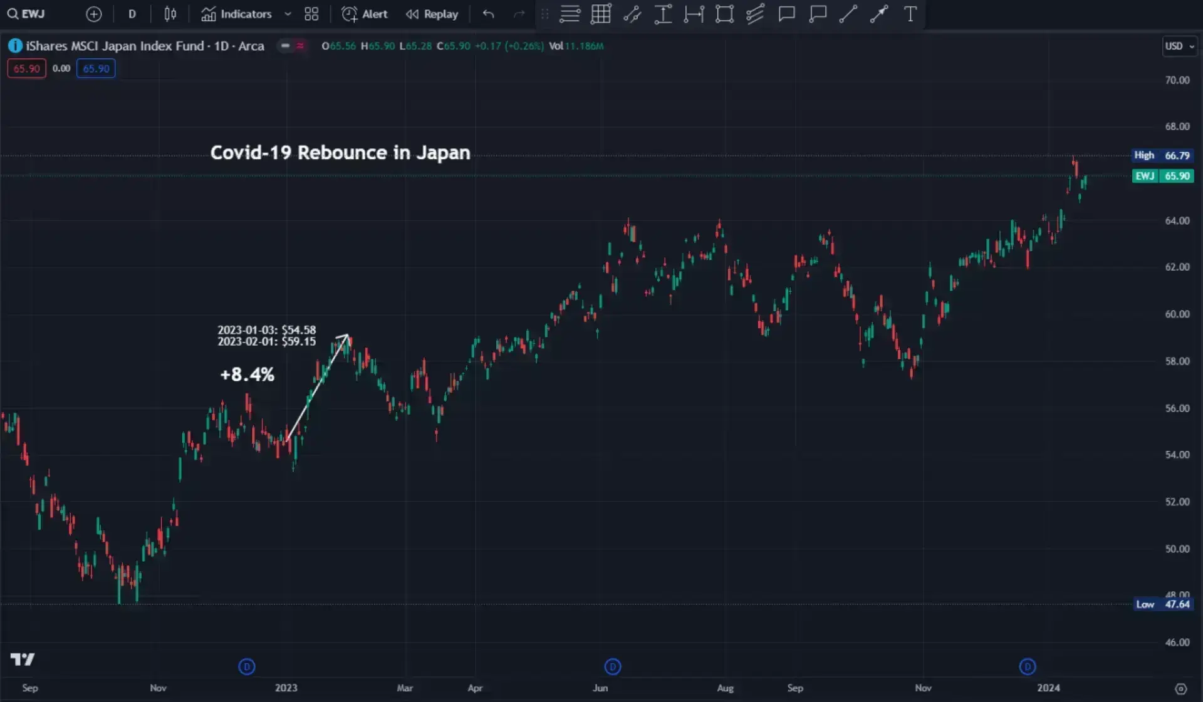Click the iShares MSCI Japan Index Fund title
The width and height of the screenshot is (1203, 702).
(145, 46)
